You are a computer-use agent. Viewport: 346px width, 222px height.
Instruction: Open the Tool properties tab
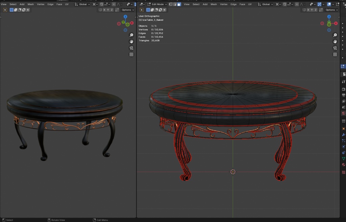coord(343,82)
